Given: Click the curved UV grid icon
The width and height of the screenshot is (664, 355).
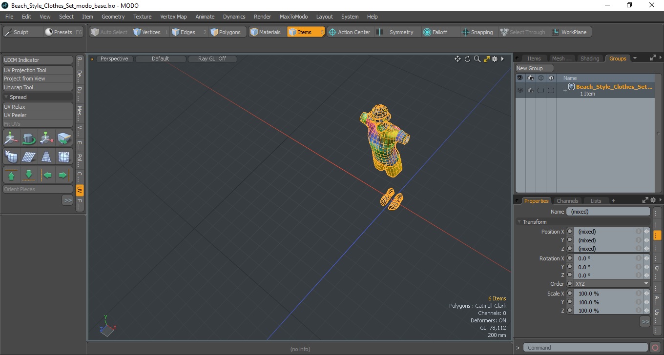Looking at the screenshot, I should (x=11, y=157).
